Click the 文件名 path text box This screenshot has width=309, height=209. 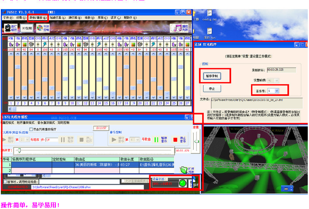point(256,103)
